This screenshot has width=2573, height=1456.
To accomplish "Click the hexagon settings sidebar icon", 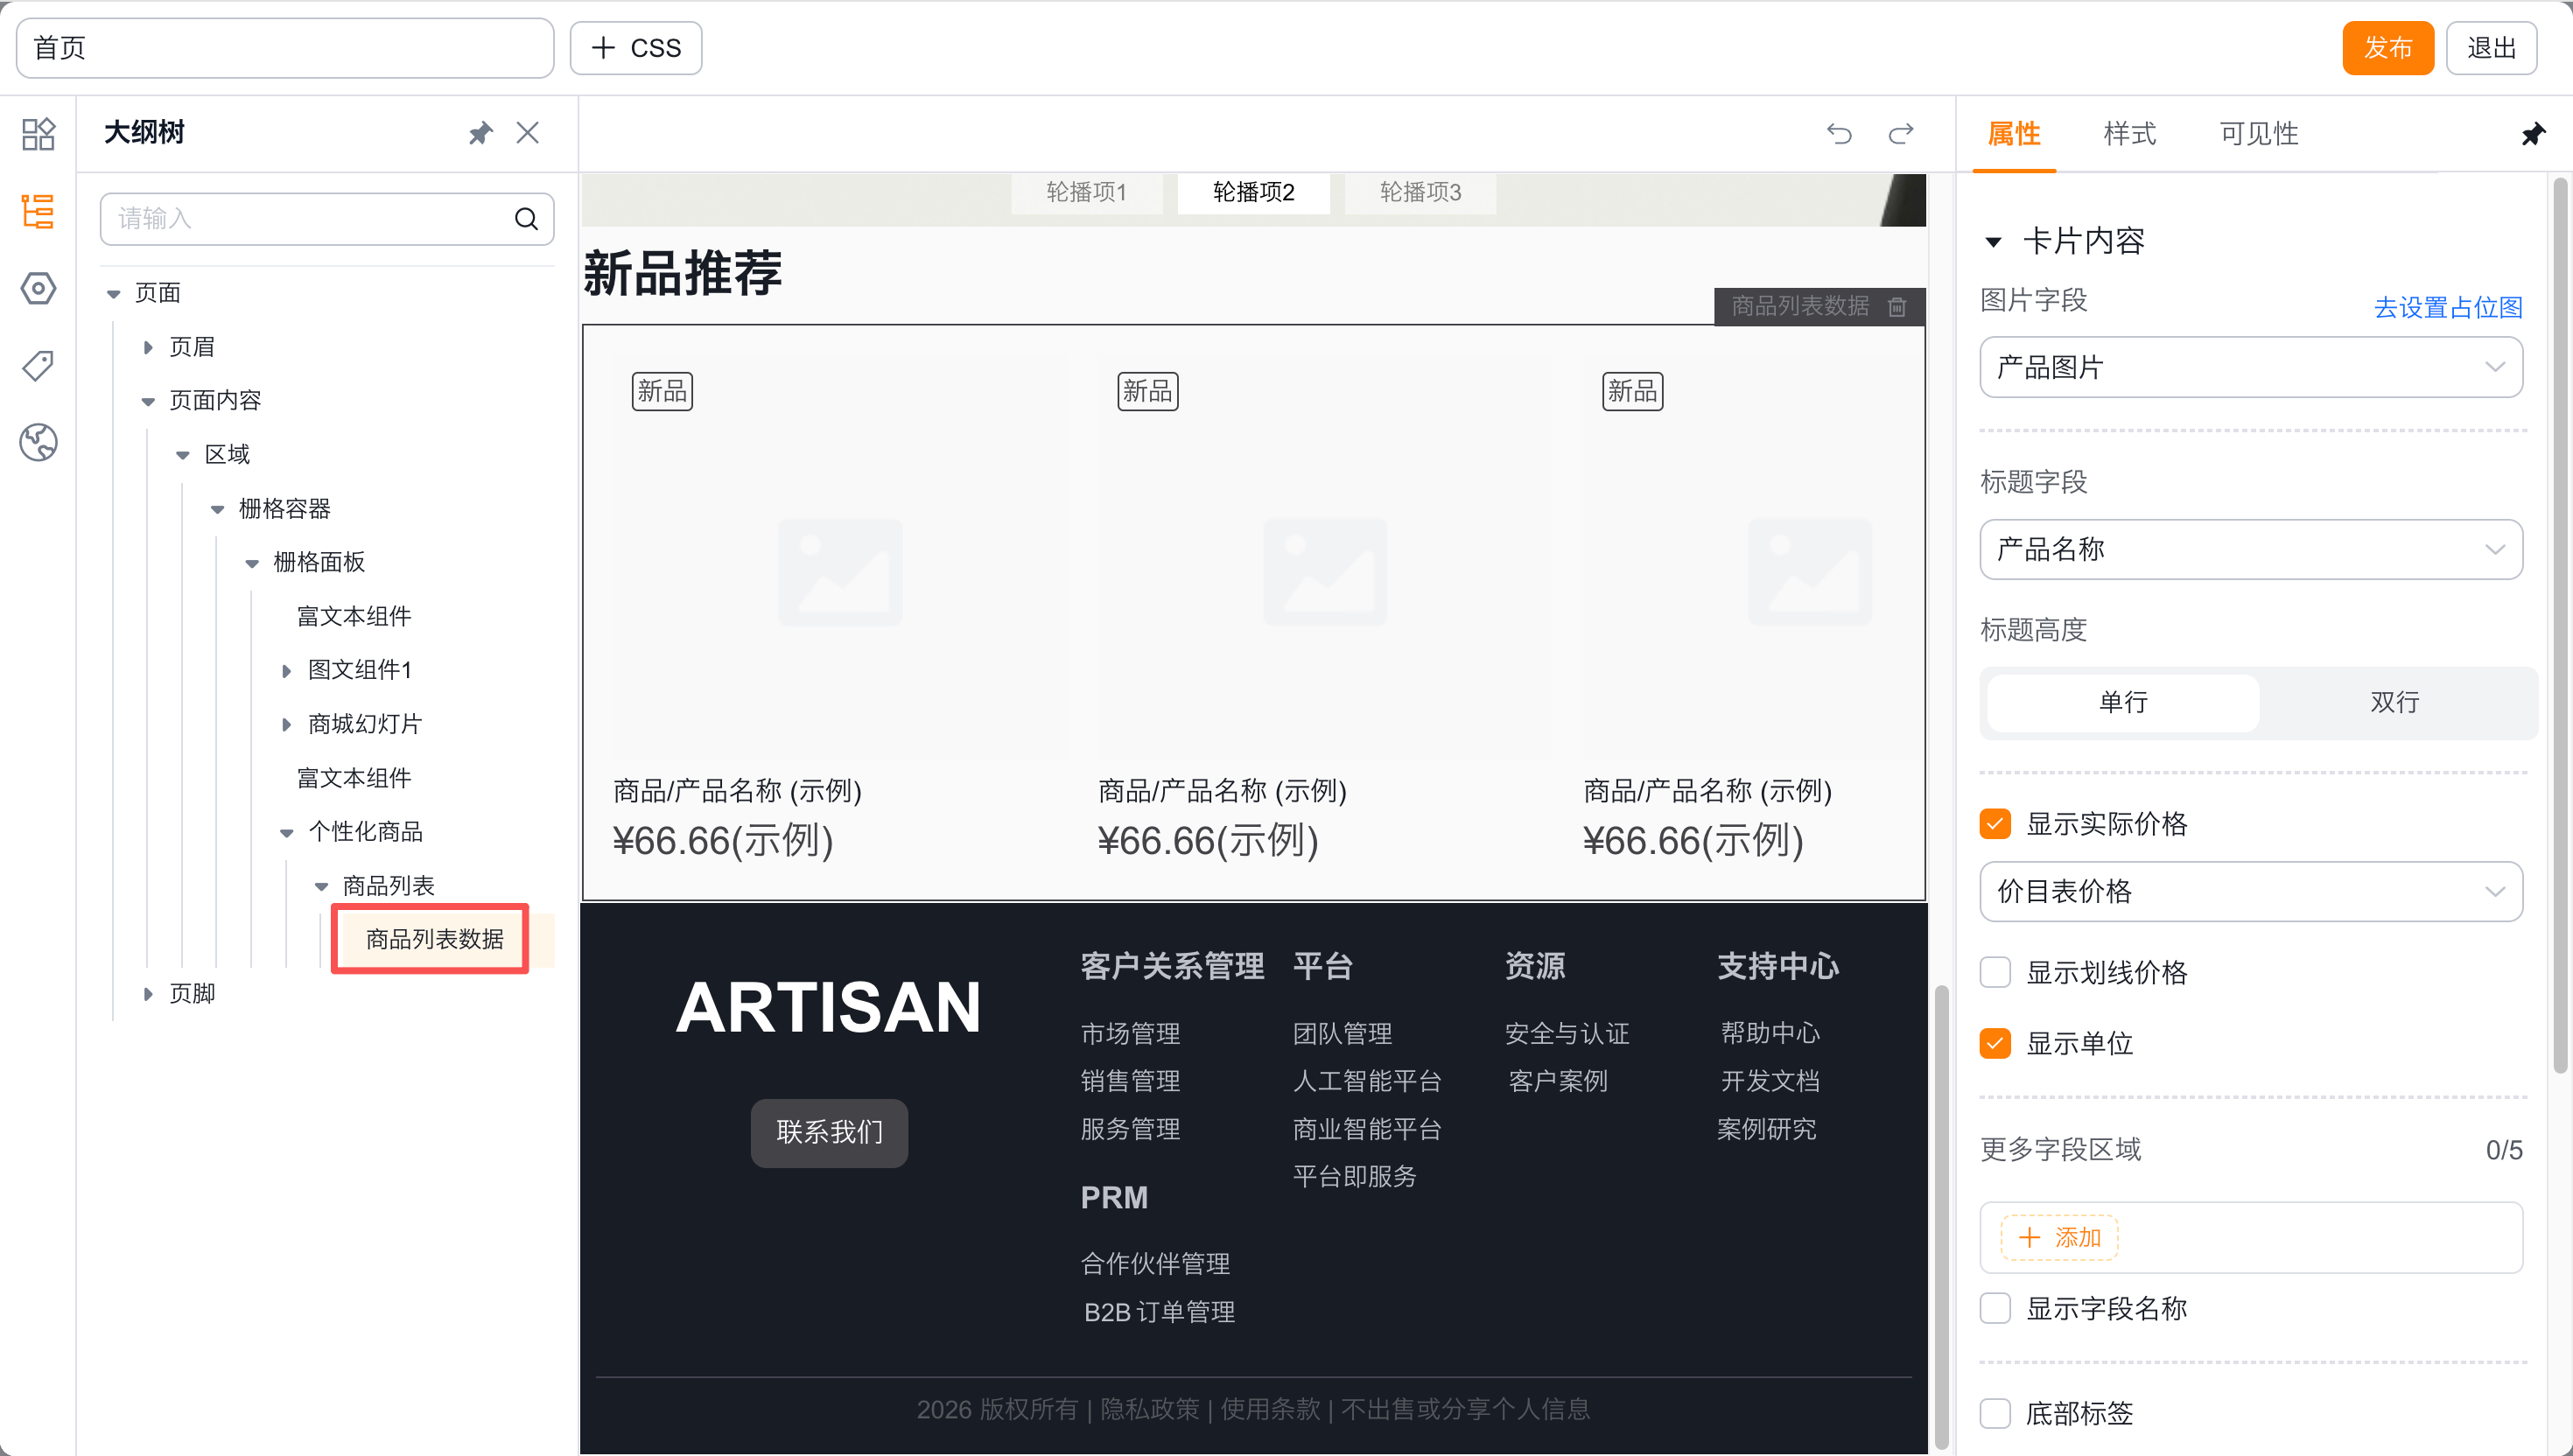I will [38, 289].
